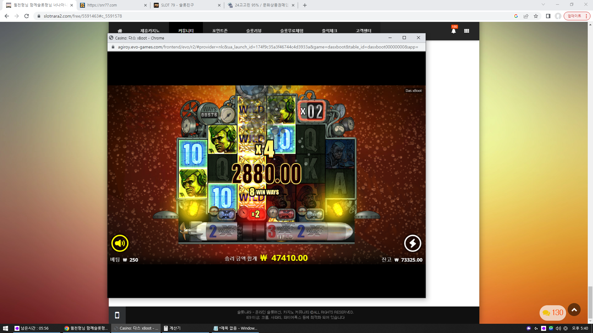
Task: Expand the tab search dropdown
Action: click(543, 5)
